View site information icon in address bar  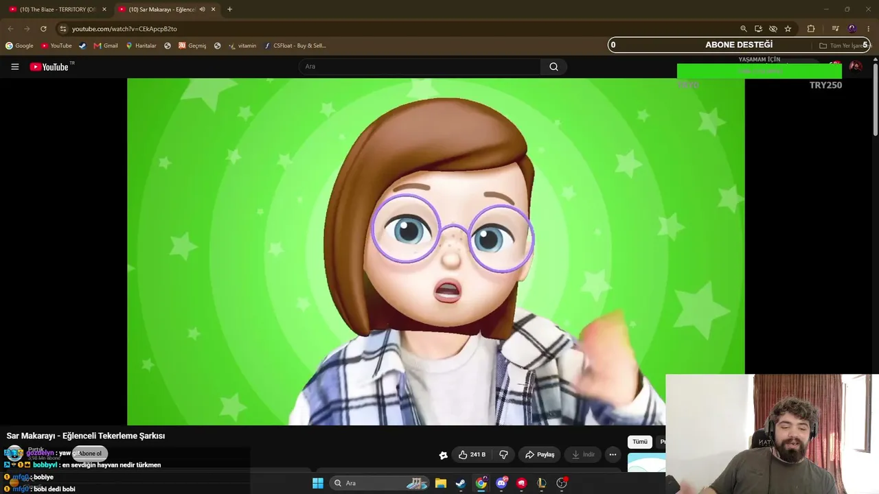(x=62, y=29)
